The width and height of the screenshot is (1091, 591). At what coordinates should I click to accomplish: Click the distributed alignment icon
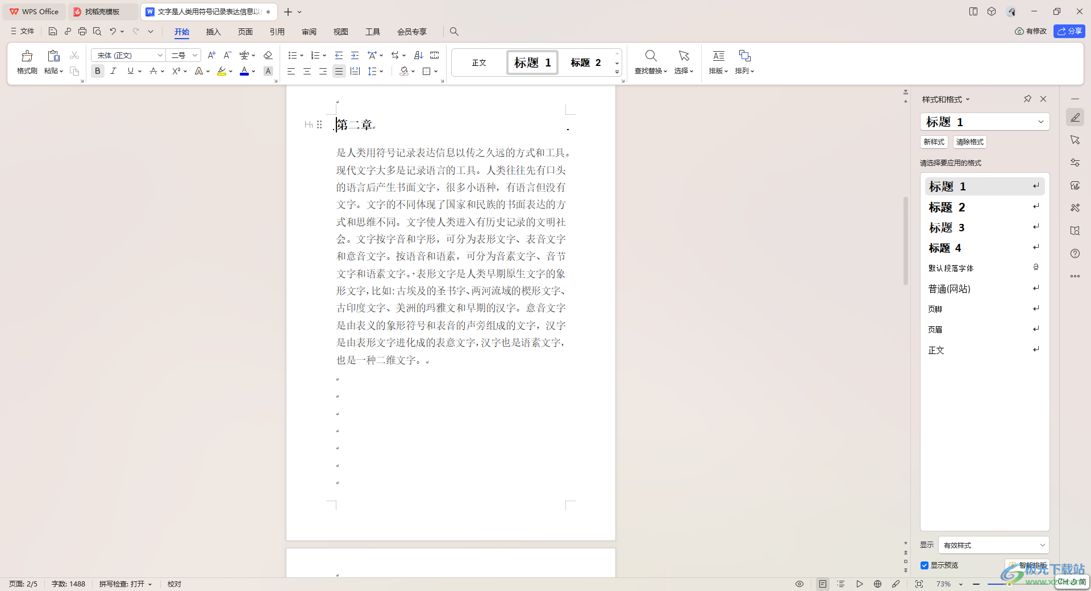click(355, 71)
